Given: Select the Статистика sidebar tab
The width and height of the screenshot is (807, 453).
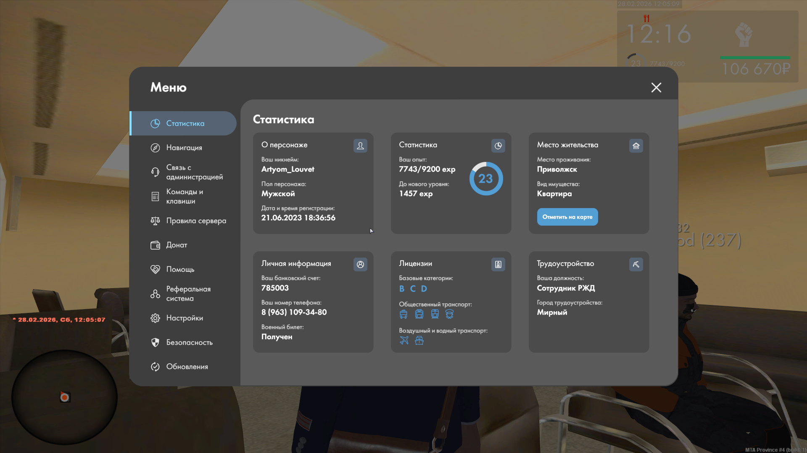Looking at the screenshot, I should tap(184, 123).
